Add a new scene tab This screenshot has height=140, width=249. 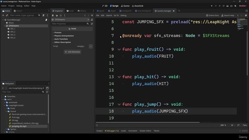coord(179,11)
